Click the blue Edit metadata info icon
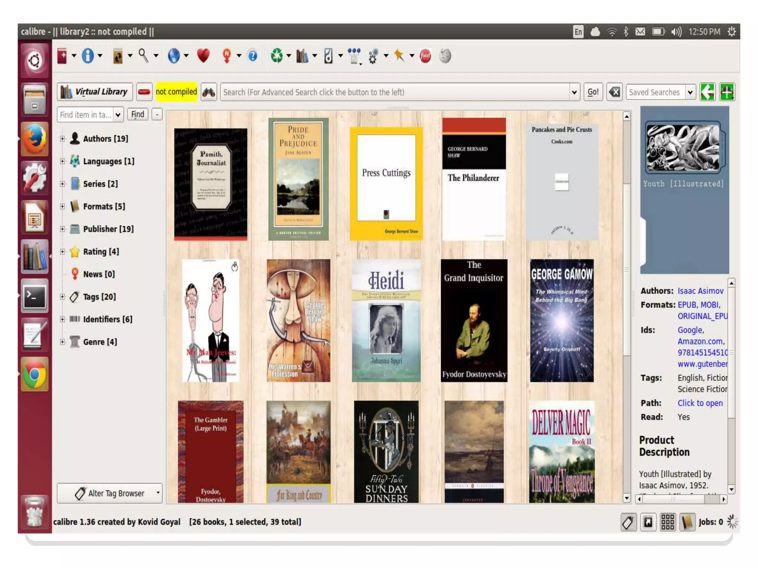 (88, 56)
